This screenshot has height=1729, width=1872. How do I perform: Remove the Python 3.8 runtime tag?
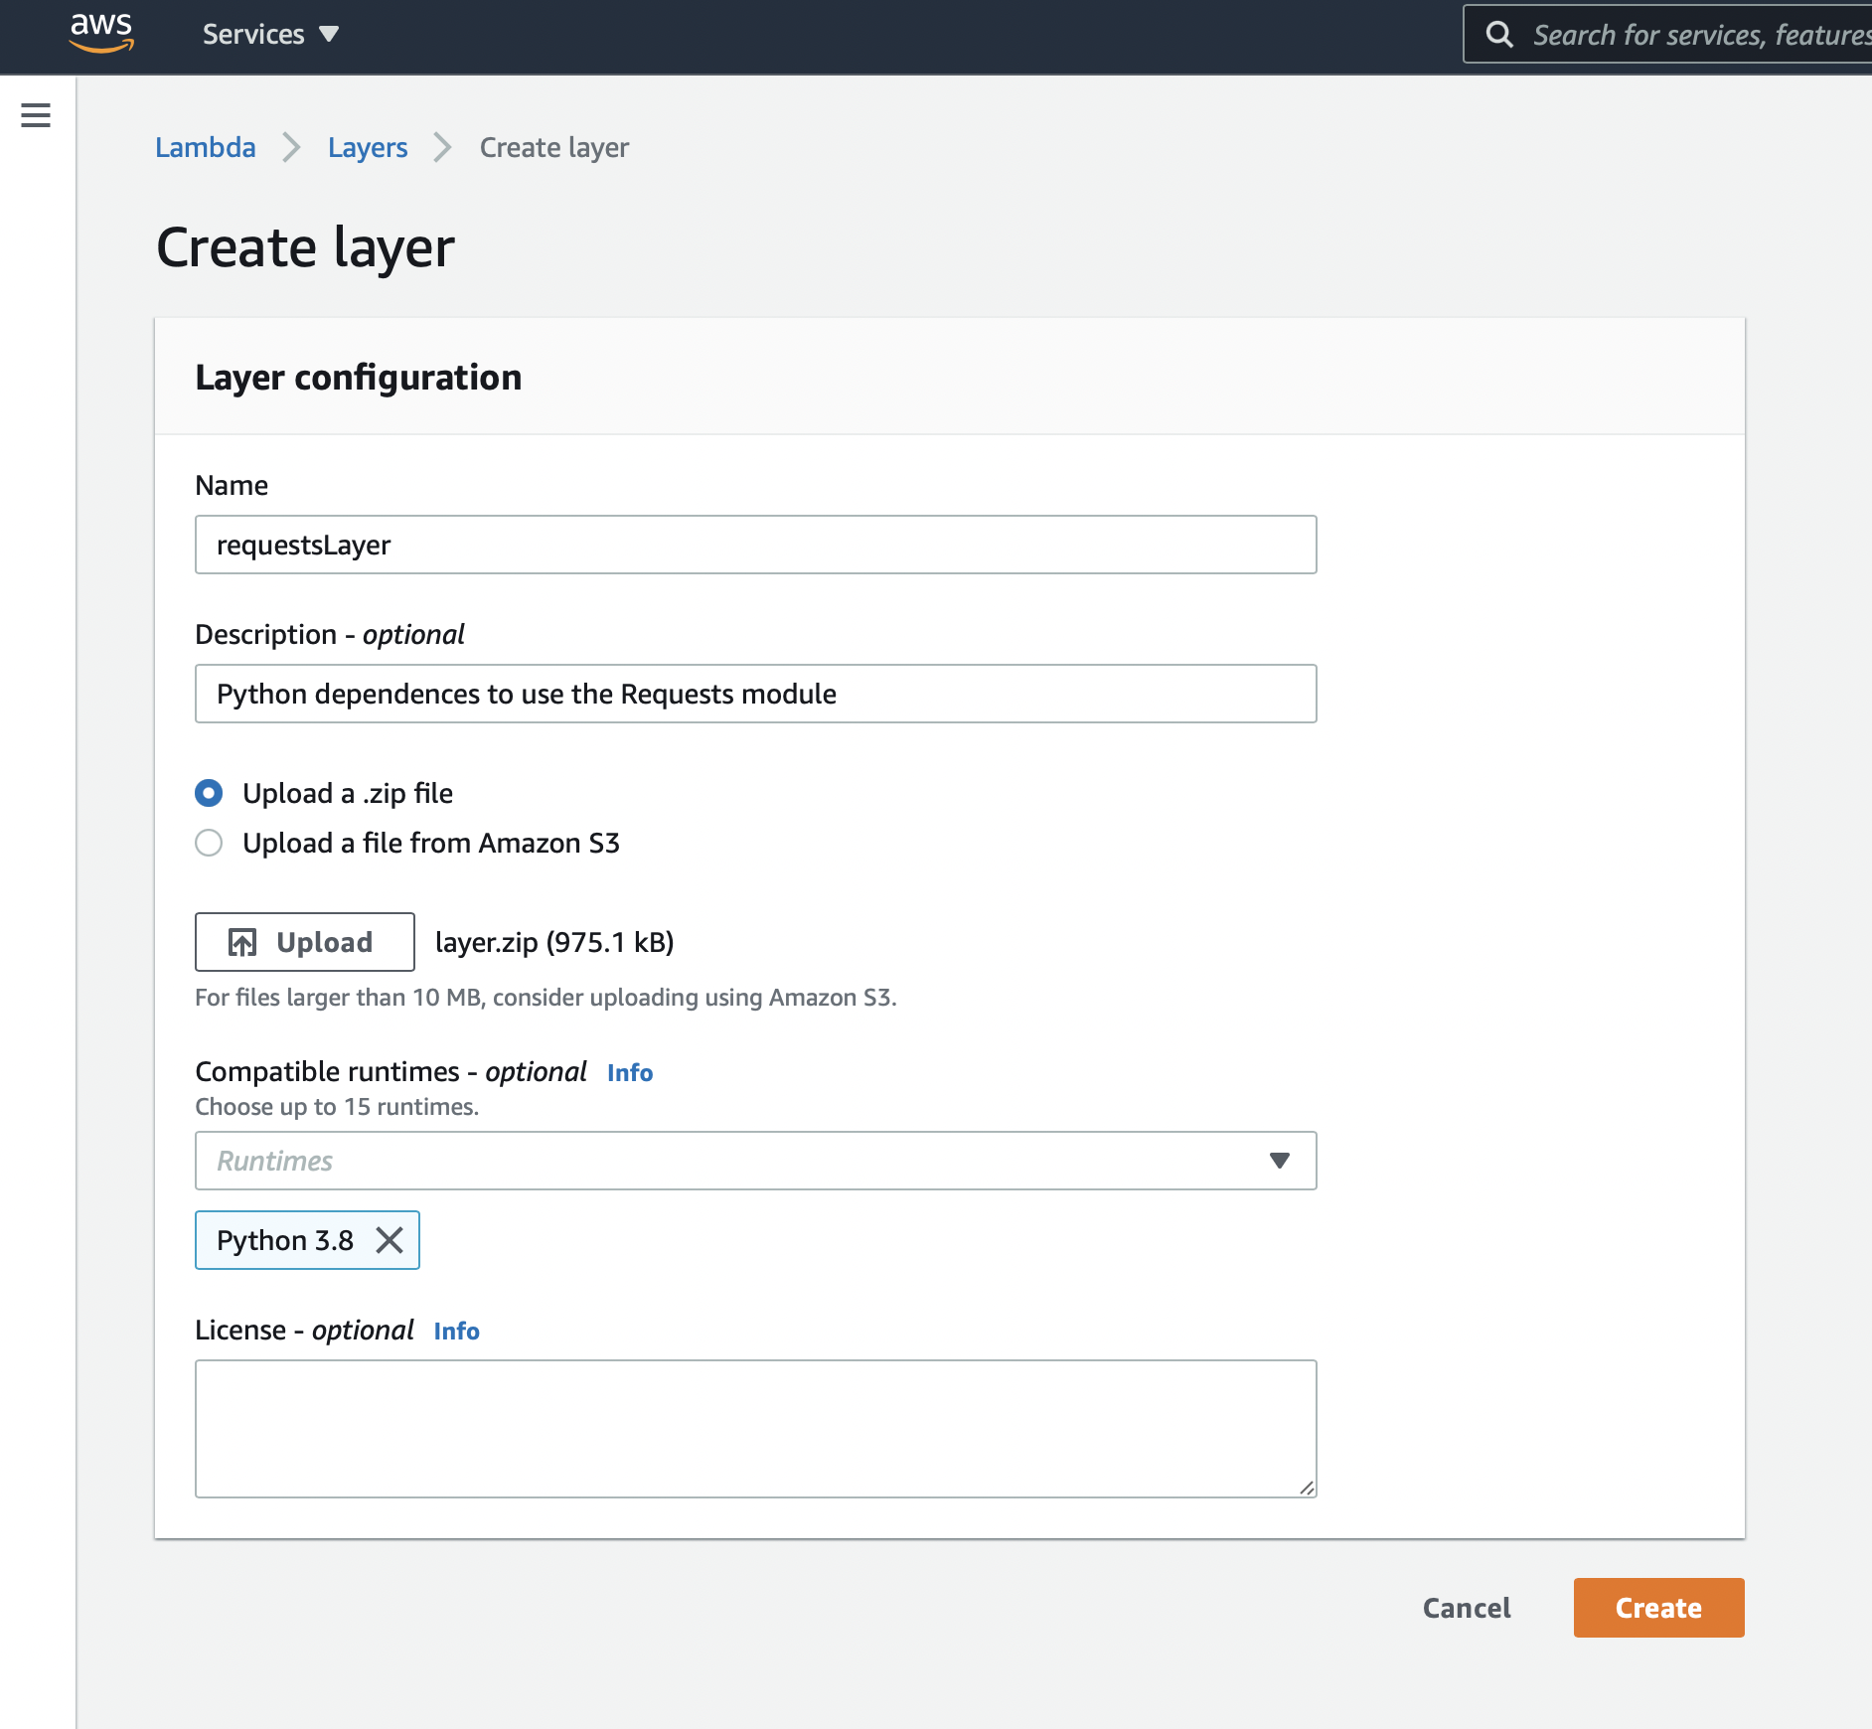tap(390, 1240)
